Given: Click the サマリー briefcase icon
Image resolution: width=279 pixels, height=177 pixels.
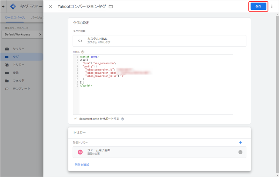Looking at the screenshot, I should pyautogui.click(x=7, y=49).
